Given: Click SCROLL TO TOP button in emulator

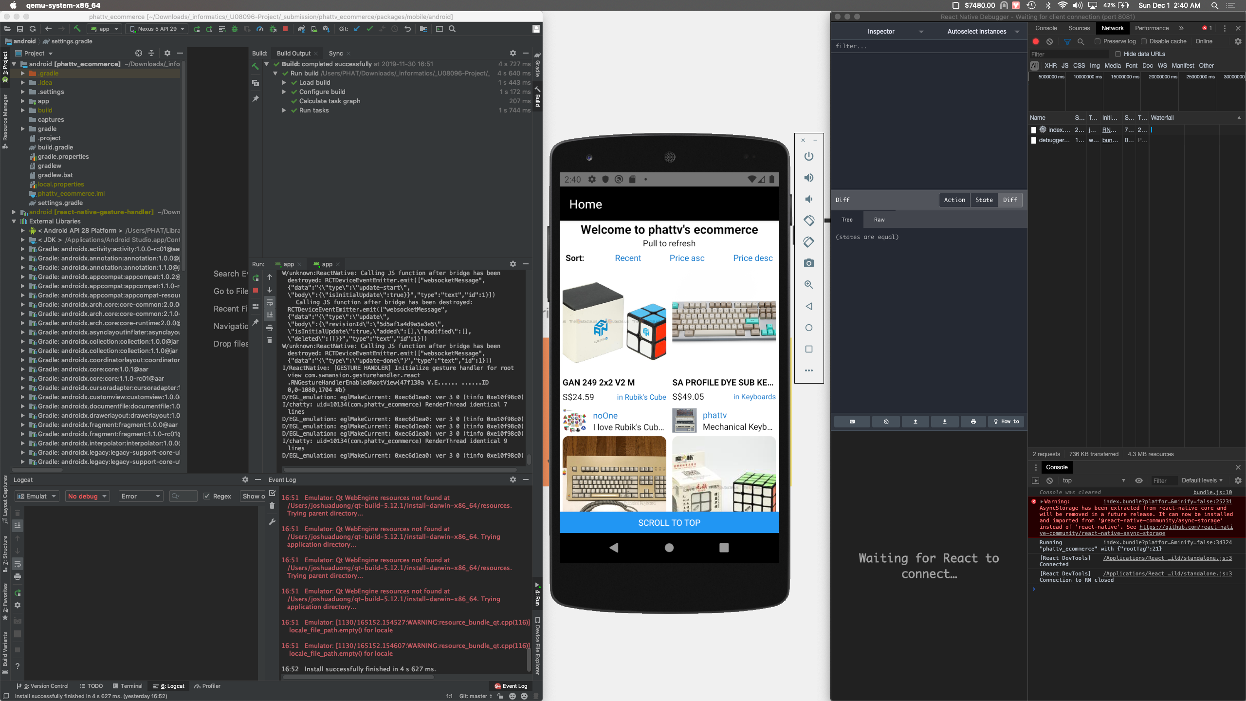Looking at the screenshot, I should (668, 522).
